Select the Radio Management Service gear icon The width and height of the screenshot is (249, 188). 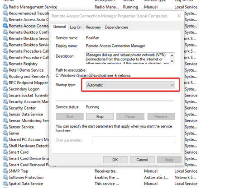tap(5, 7)
